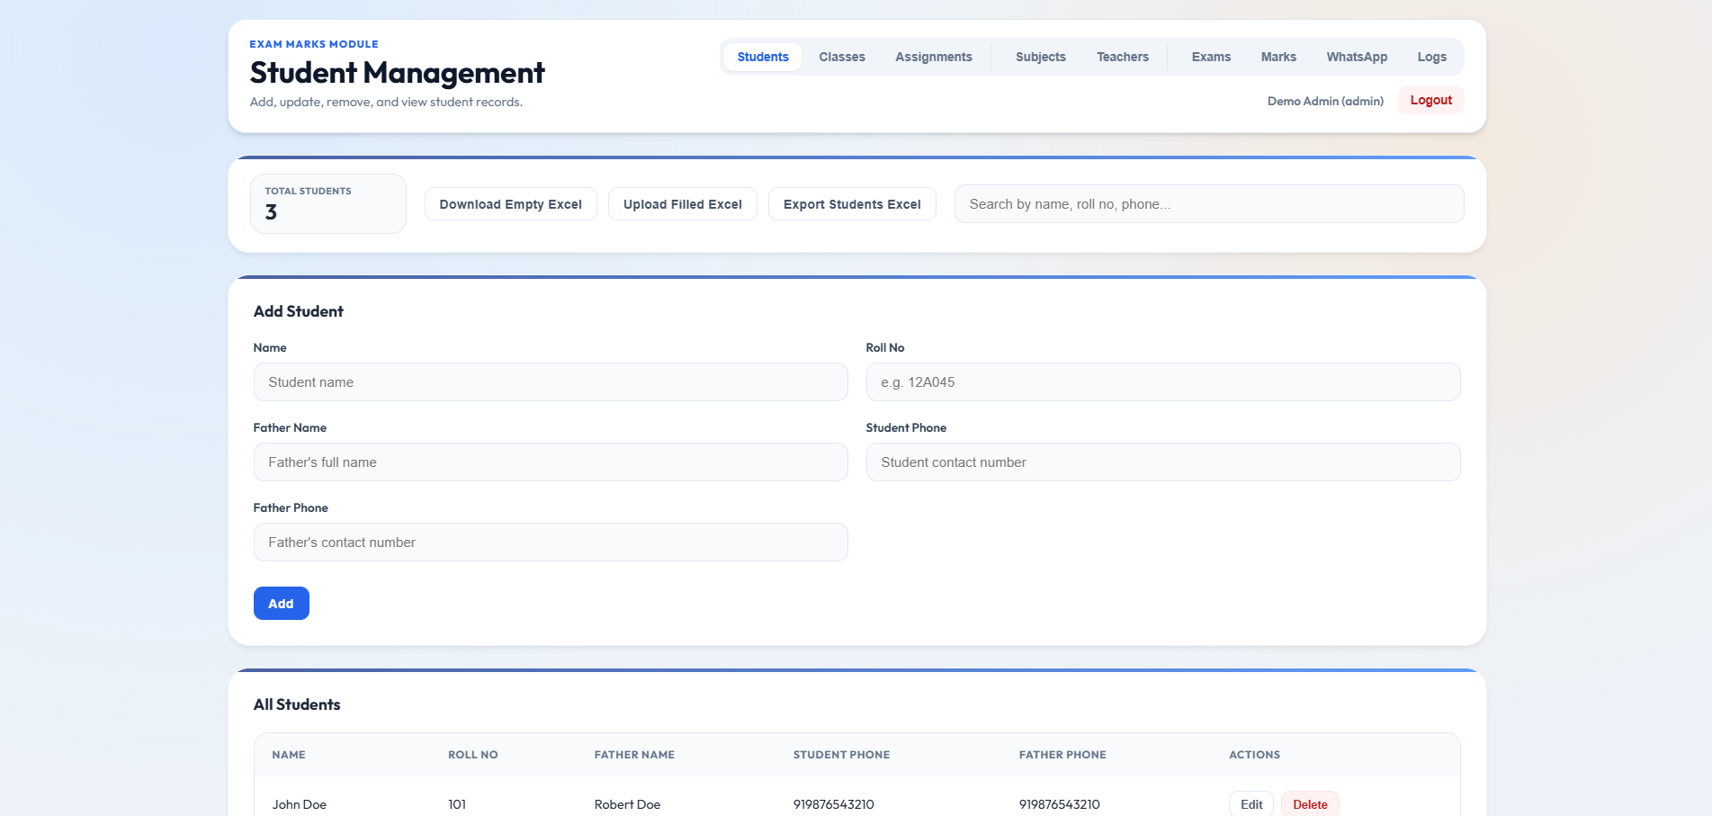Click the Student name input field
Screen dimensions: 1712x816
click(x=551, y=382)
